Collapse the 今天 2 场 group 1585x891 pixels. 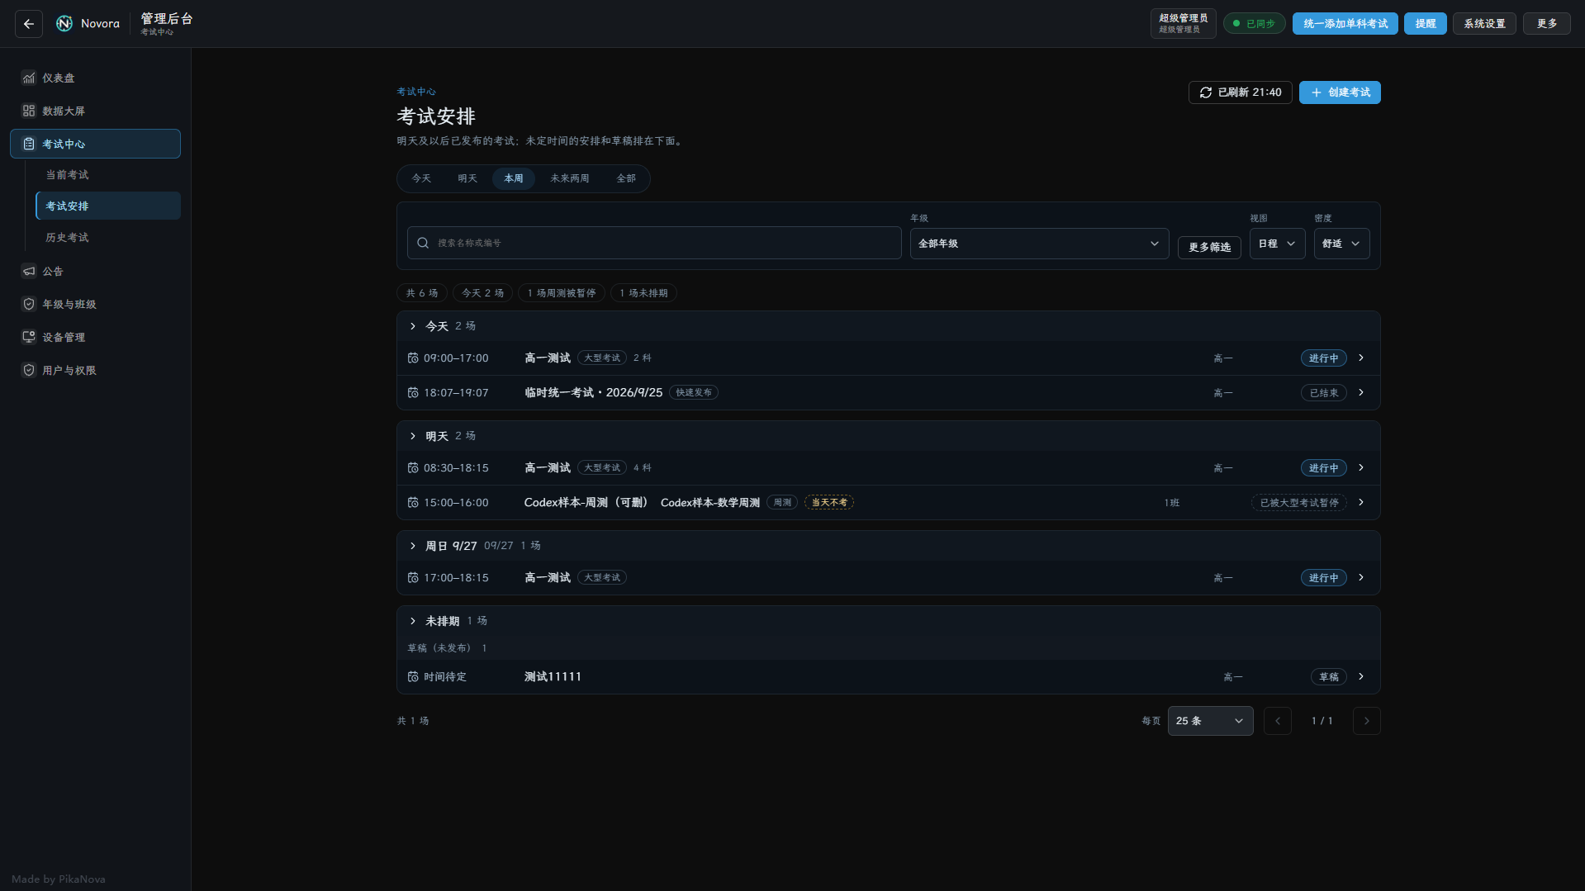coord(413,326)
